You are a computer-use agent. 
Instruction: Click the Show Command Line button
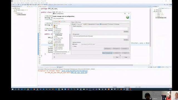click(x=107, y=53)
